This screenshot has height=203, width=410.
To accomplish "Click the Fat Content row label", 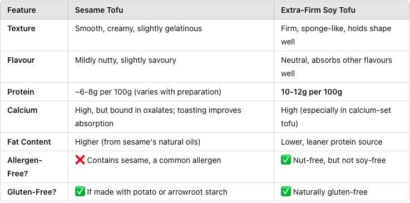I will (29, 142).
